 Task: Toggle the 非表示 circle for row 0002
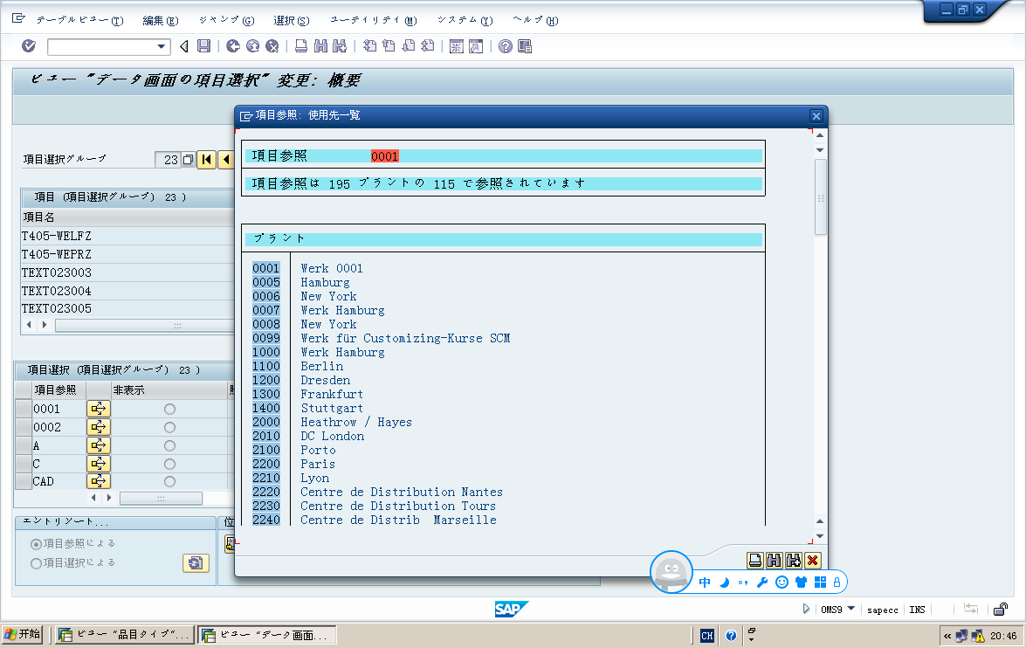[x=169, y=426]
